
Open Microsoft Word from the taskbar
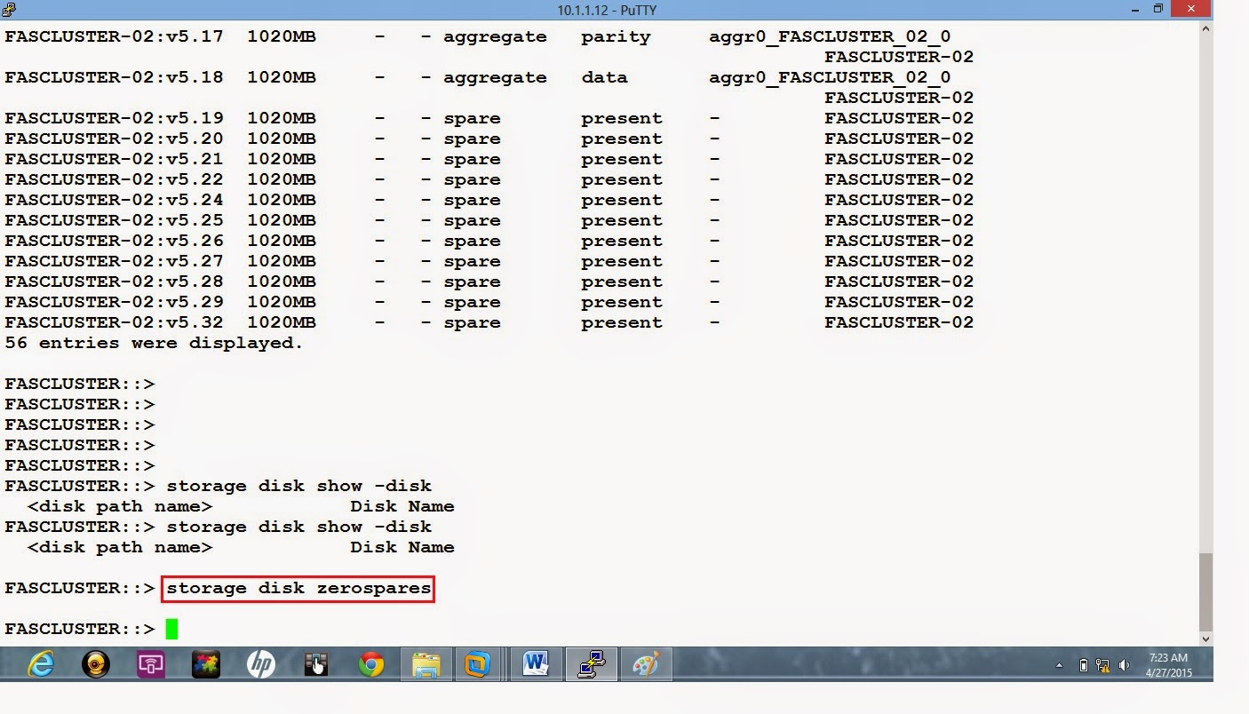point(533,663)
